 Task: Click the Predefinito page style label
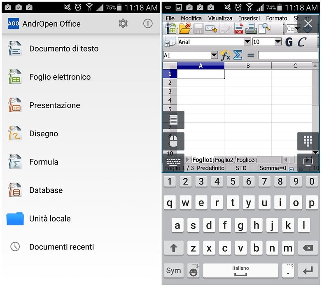[210, 168]
